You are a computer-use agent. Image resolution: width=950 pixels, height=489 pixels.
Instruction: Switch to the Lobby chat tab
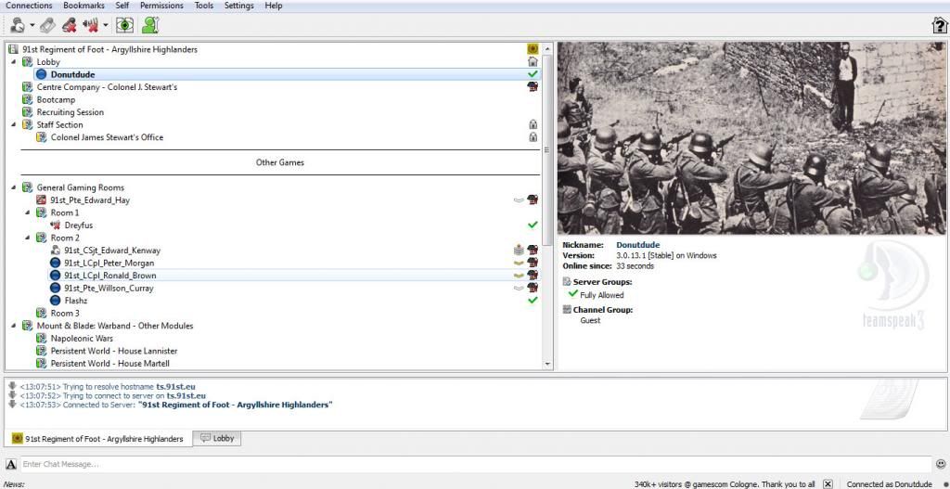[x=217, y=438]
